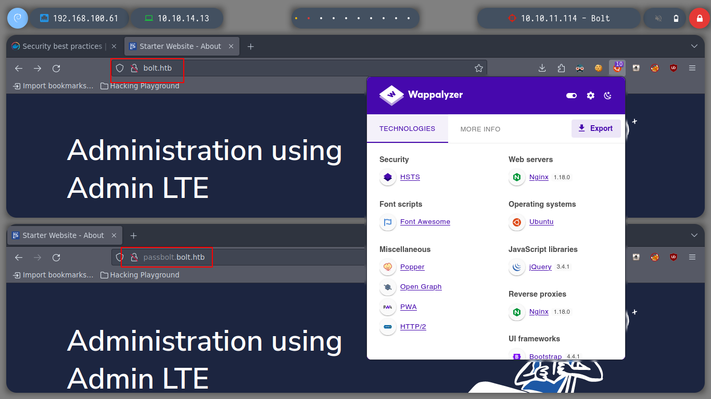Expand the list-all-tabs chevron in lower window
This screenshot has width=711, height=399.
click(x=694, y=235)
